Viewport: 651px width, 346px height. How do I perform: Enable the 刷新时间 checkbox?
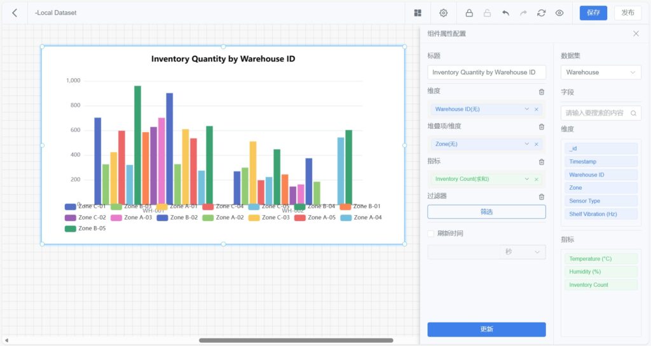click(x=432, y=234)
